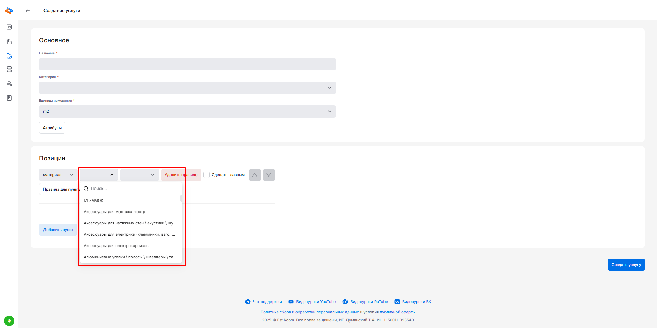The height and width of the screenshot is (328, 657).
Task: Expand the 'Категория' dropdown
Action: 187,88
